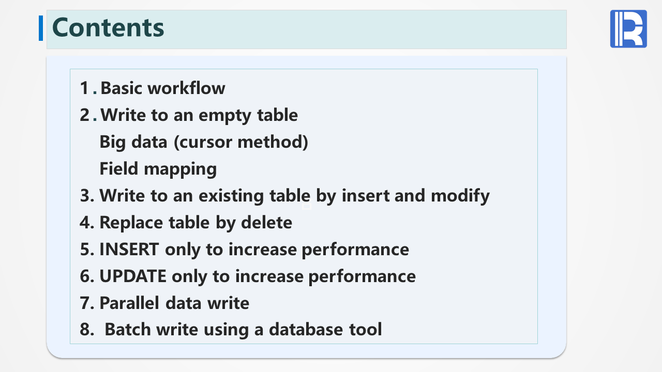Click the faint square icon under 'table'

(306, 206)
